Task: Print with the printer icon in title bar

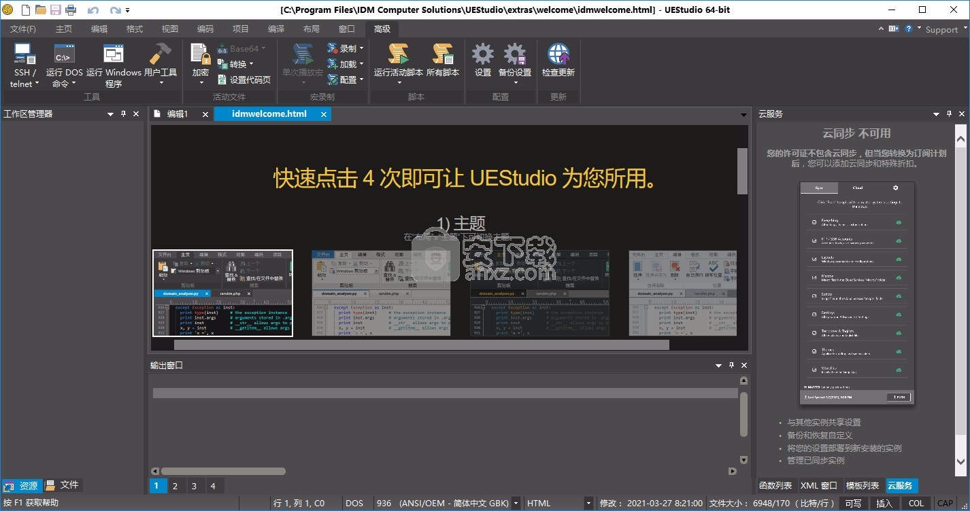Action: coord(71,10)
